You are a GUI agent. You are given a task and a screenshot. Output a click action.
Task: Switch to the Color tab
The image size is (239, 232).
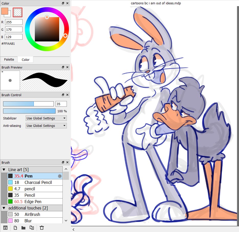click(x=25, y=60)
